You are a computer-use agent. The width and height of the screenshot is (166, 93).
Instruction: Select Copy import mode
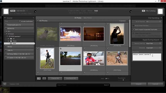pyautogui.click(x=84, y=11)
